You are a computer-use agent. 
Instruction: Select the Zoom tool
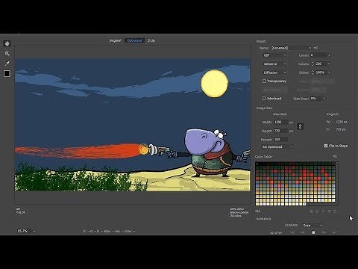7,53
